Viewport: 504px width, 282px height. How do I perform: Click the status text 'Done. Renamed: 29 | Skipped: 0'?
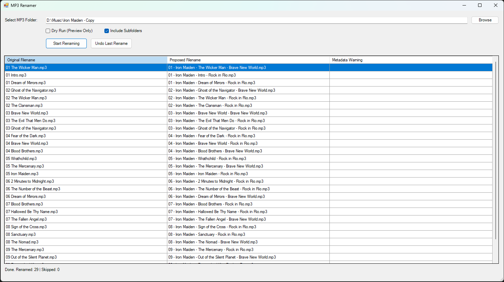click(32, 270)
